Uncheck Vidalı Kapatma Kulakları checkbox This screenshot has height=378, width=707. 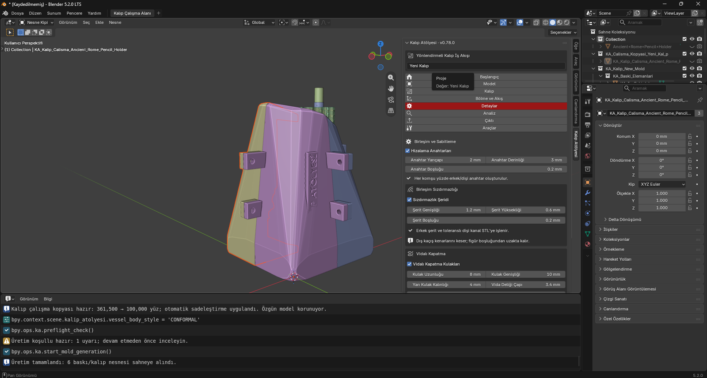pyautogui.click(x=409, y=264)
